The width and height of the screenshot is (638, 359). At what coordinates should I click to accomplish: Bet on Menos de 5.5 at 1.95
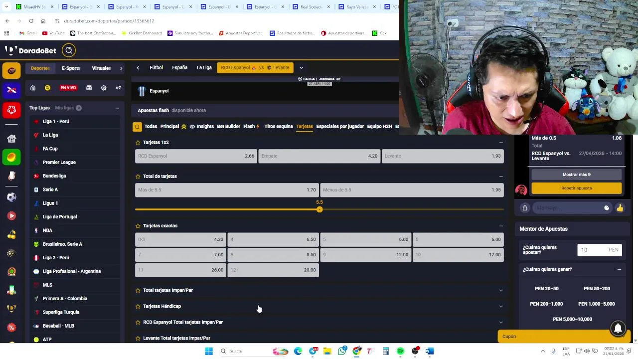tap(412, 190)
